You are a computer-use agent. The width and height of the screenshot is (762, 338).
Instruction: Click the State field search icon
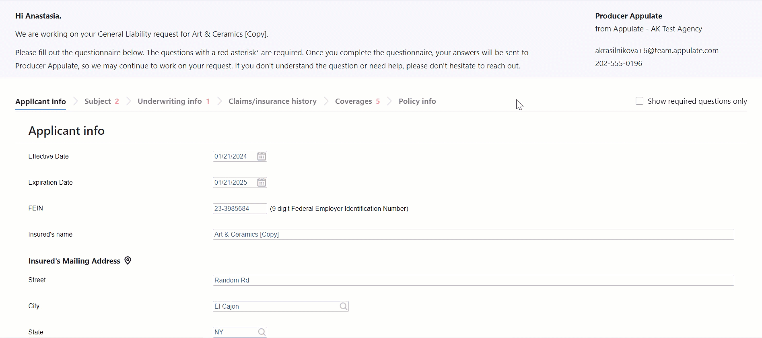pyautogui.click(x=262, y=332)
